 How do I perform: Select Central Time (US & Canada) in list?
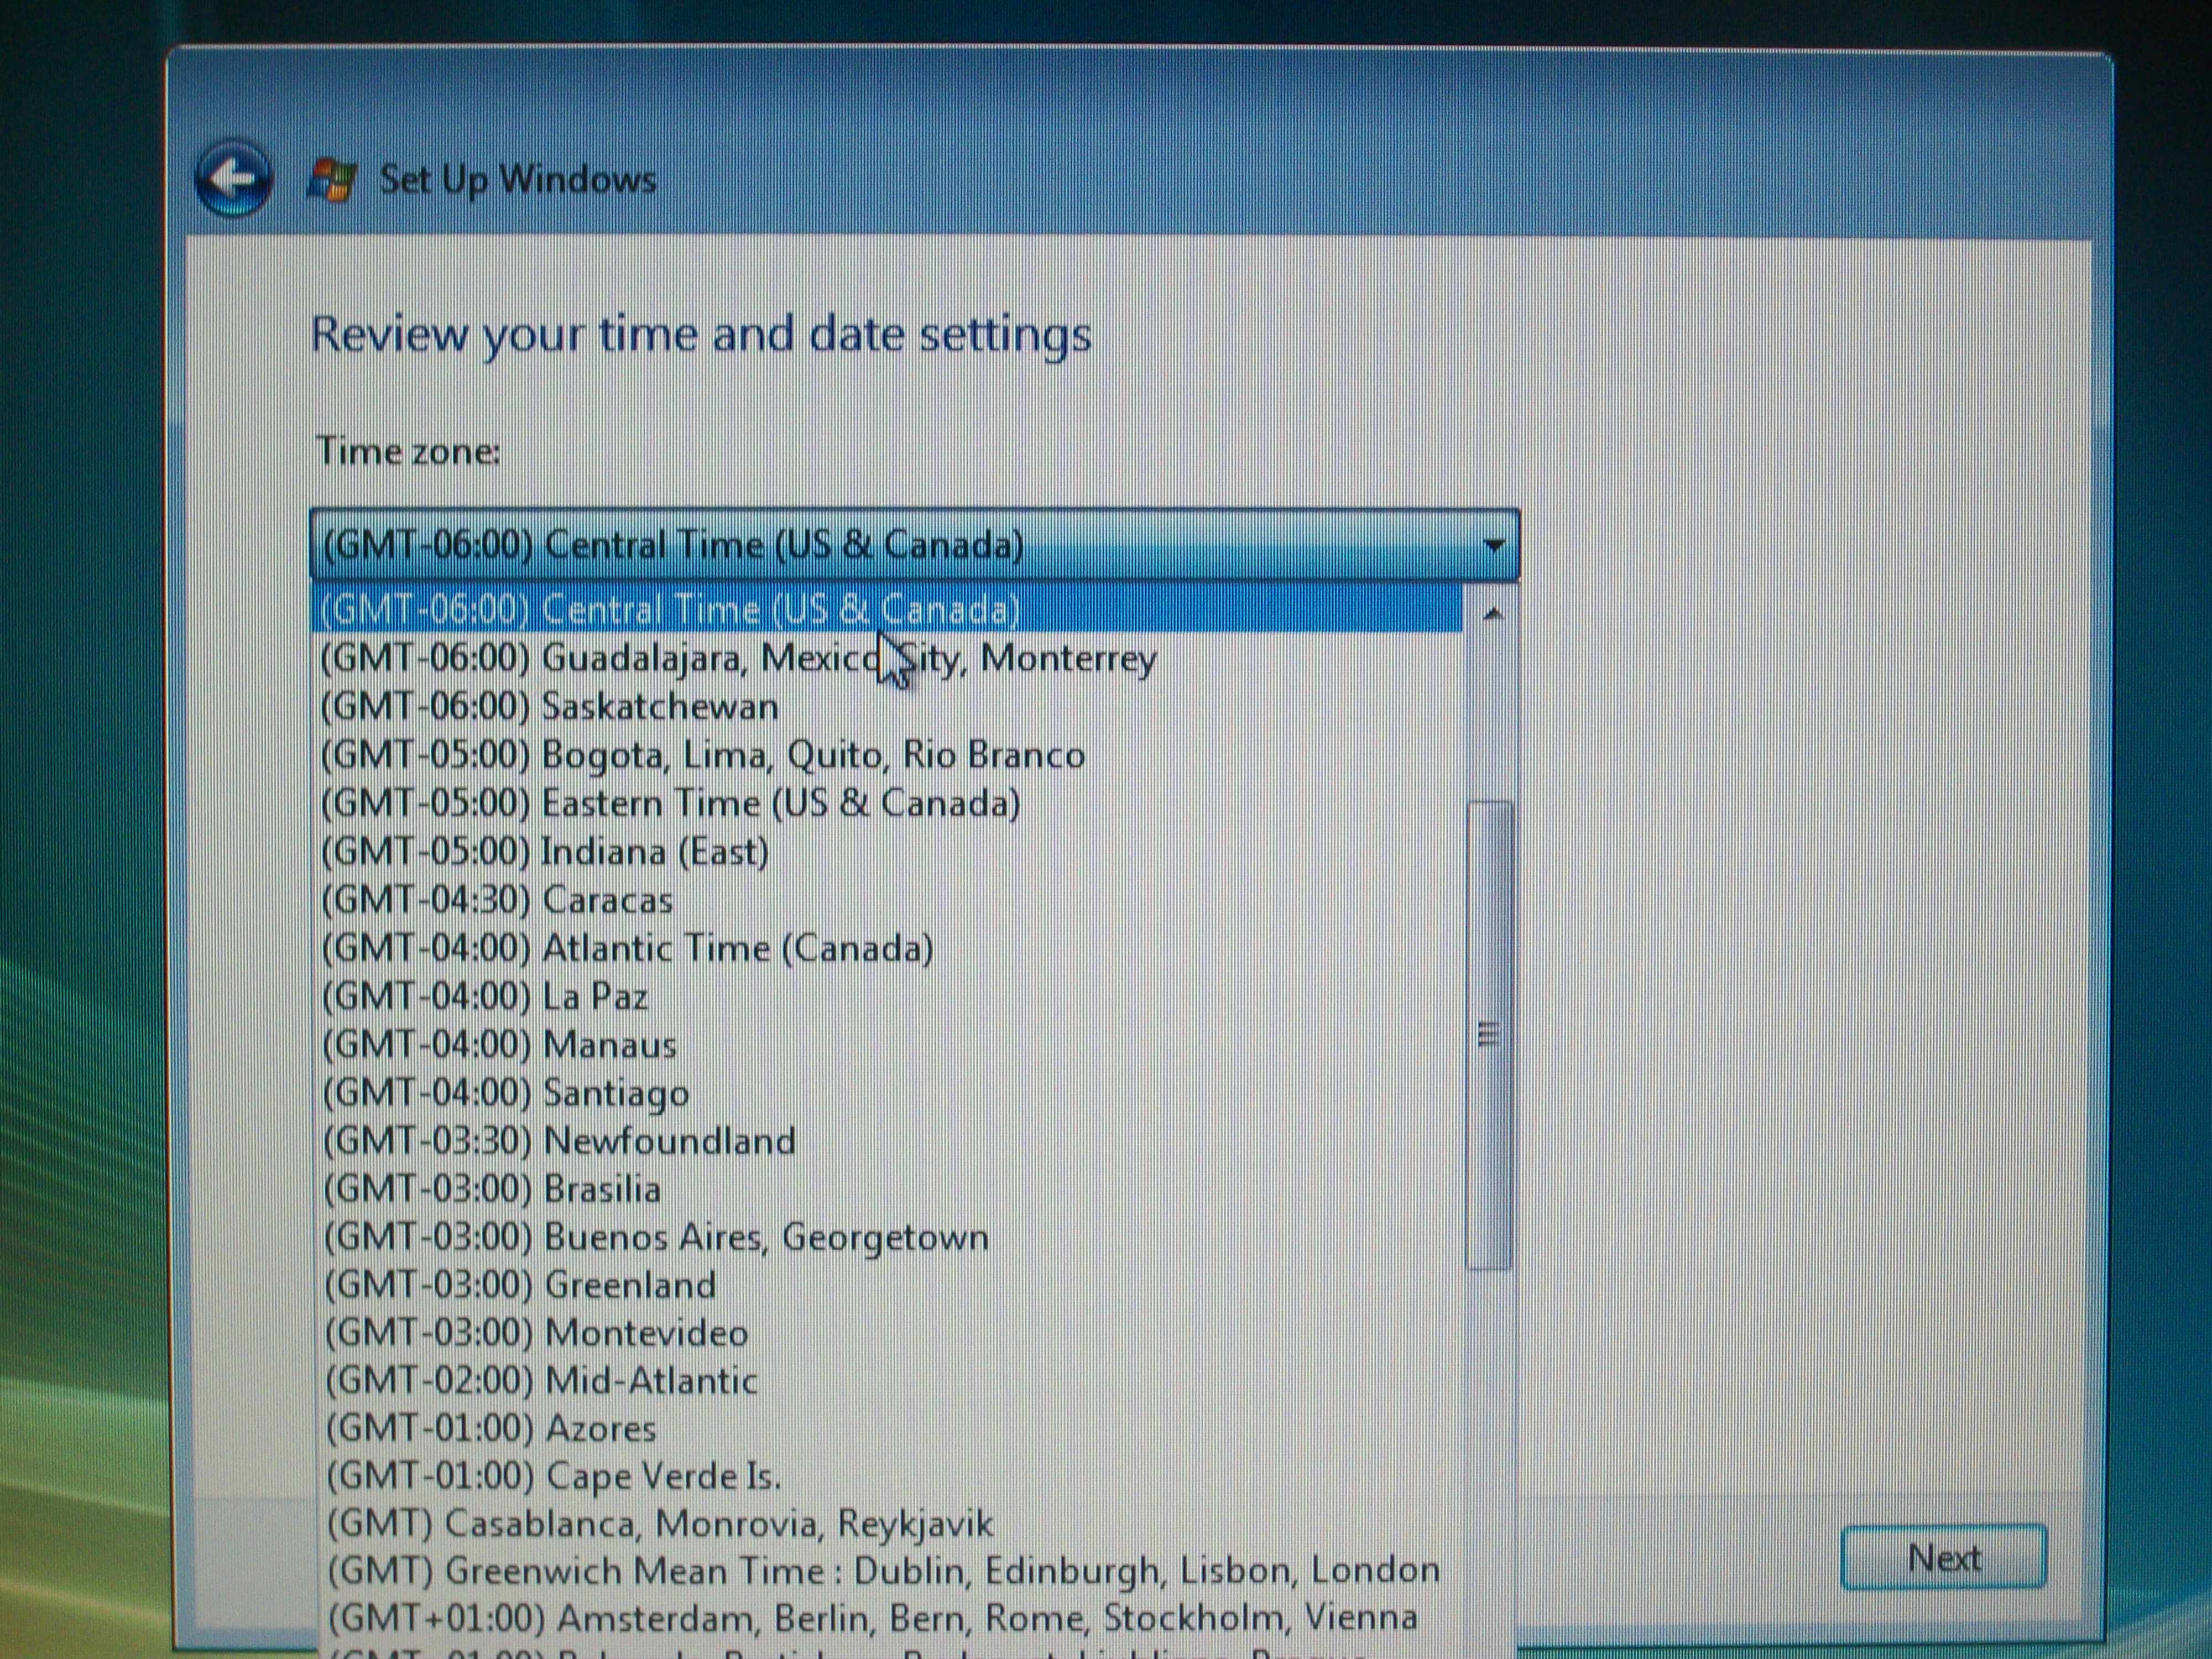[888, 610]
